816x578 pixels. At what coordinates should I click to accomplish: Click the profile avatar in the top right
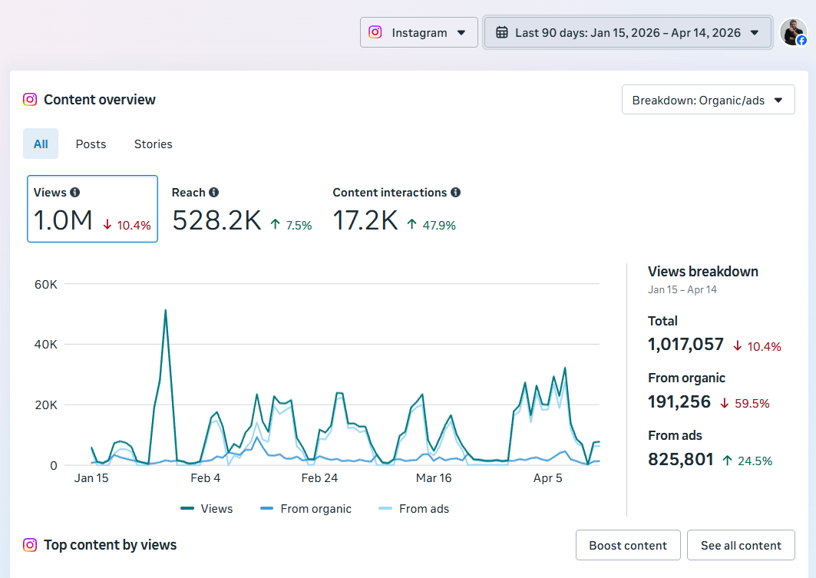click(x=794, y=32)
